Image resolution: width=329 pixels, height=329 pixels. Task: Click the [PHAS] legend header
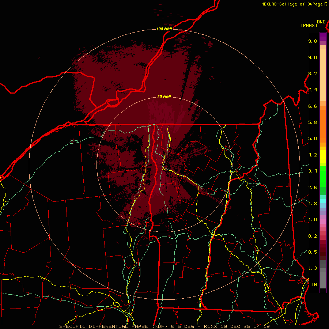point(309,25)
